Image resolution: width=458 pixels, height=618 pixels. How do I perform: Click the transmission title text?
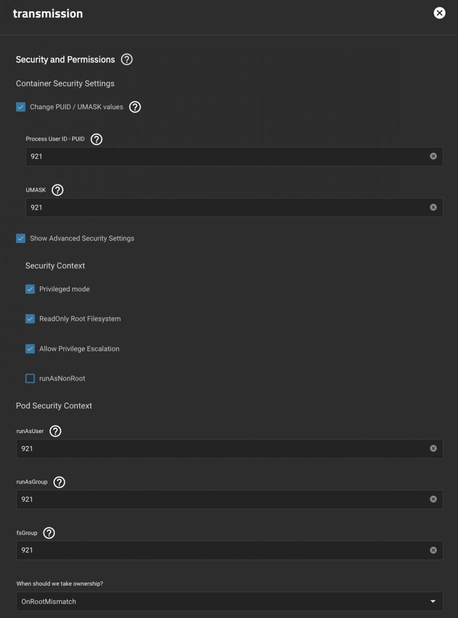[47, 13]
